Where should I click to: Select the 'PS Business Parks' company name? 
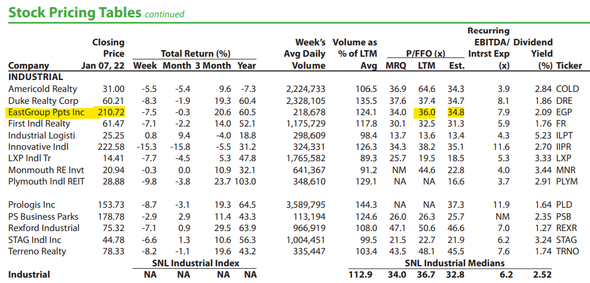[43, 217]
